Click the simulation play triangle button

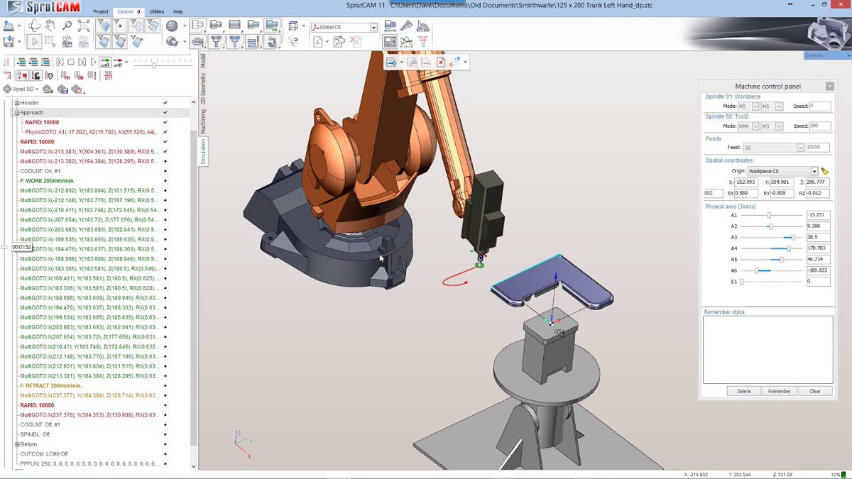click(x=93, y=62)
